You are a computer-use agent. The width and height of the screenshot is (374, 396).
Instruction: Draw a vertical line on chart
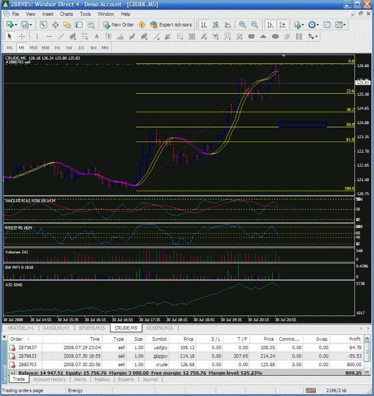[x=37, y=37]
